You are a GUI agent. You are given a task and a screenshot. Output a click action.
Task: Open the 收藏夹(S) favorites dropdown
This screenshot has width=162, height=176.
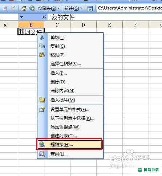tap(48, 8)
